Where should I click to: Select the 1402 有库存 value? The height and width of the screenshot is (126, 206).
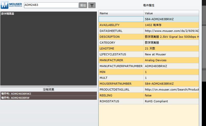tap(171, 25)
